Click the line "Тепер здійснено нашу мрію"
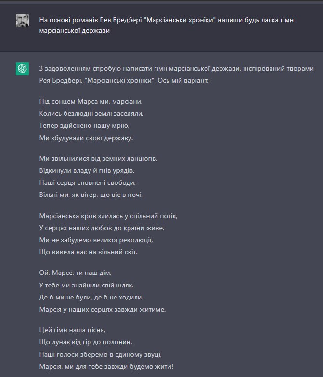This screenshot has height=377, width=323. (85, 125)
